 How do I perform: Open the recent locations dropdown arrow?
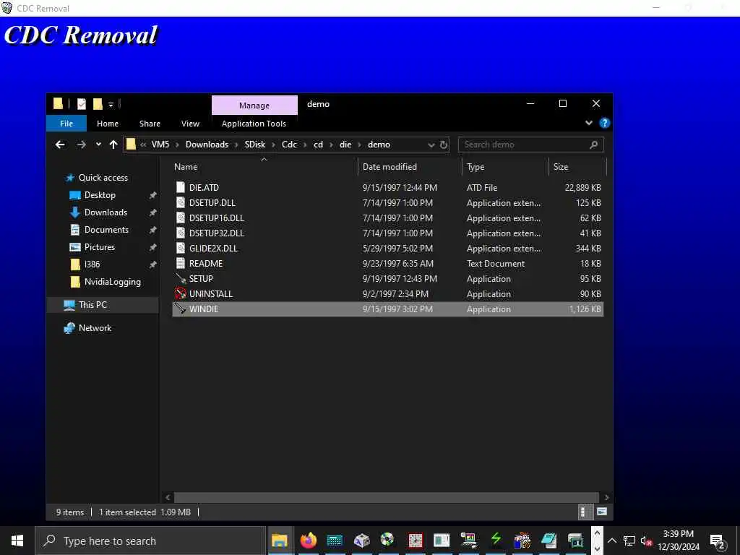coord(98,145)
